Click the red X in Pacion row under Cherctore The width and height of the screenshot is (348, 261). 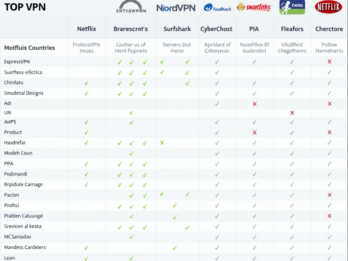[329, 195]
